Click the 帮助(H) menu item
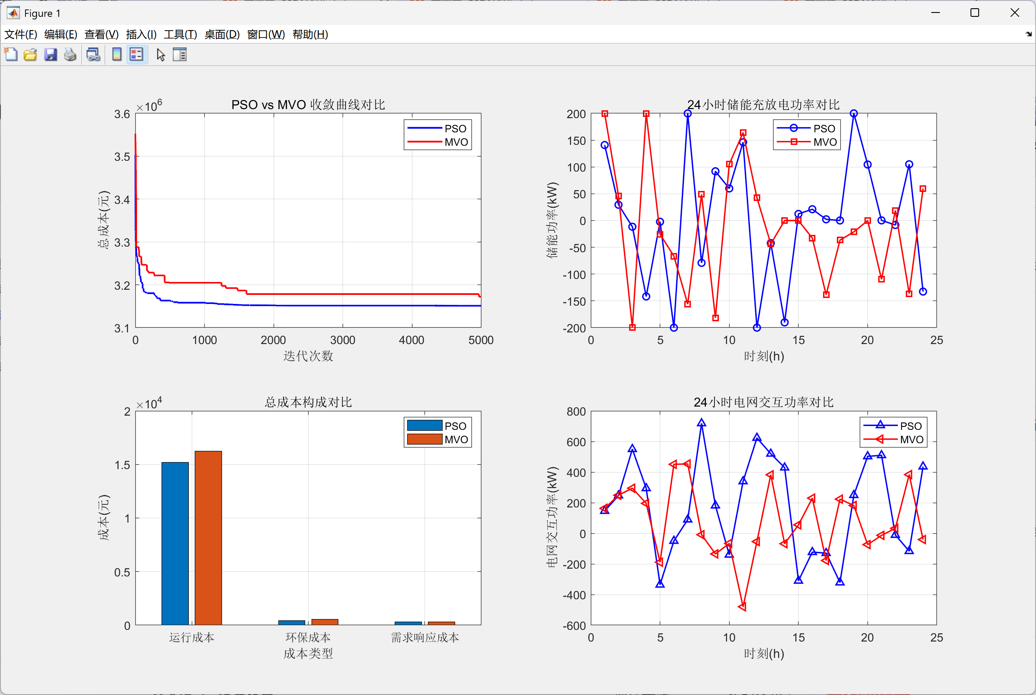This screenshot has width=1036, height=695. point(310,34)
